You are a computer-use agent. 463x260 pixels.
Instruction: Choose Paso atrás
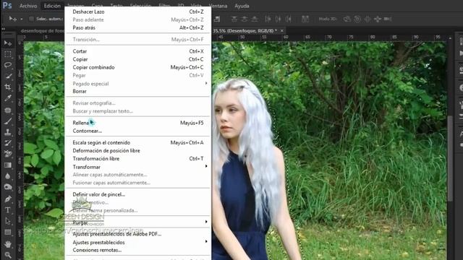coord(138,27)
